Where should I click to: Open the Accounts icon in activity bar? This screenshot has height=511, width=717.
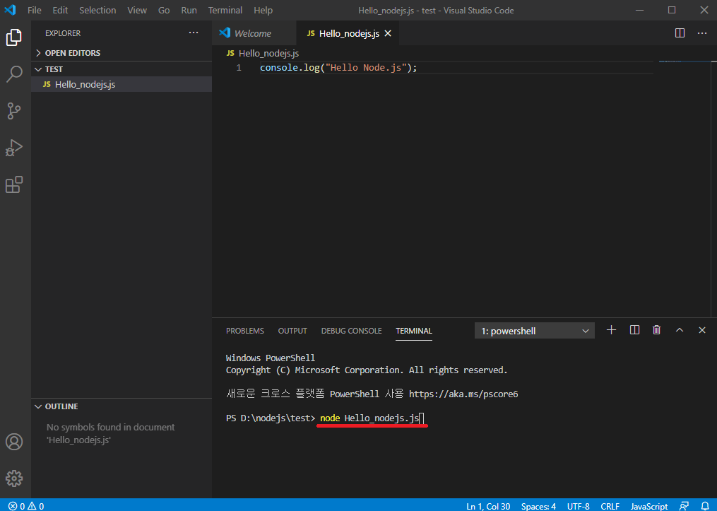14,442
